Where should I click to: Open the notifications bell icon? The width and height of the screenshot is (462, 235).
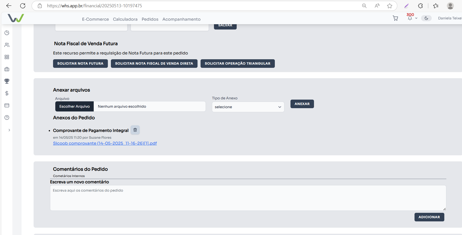[410, 18]
